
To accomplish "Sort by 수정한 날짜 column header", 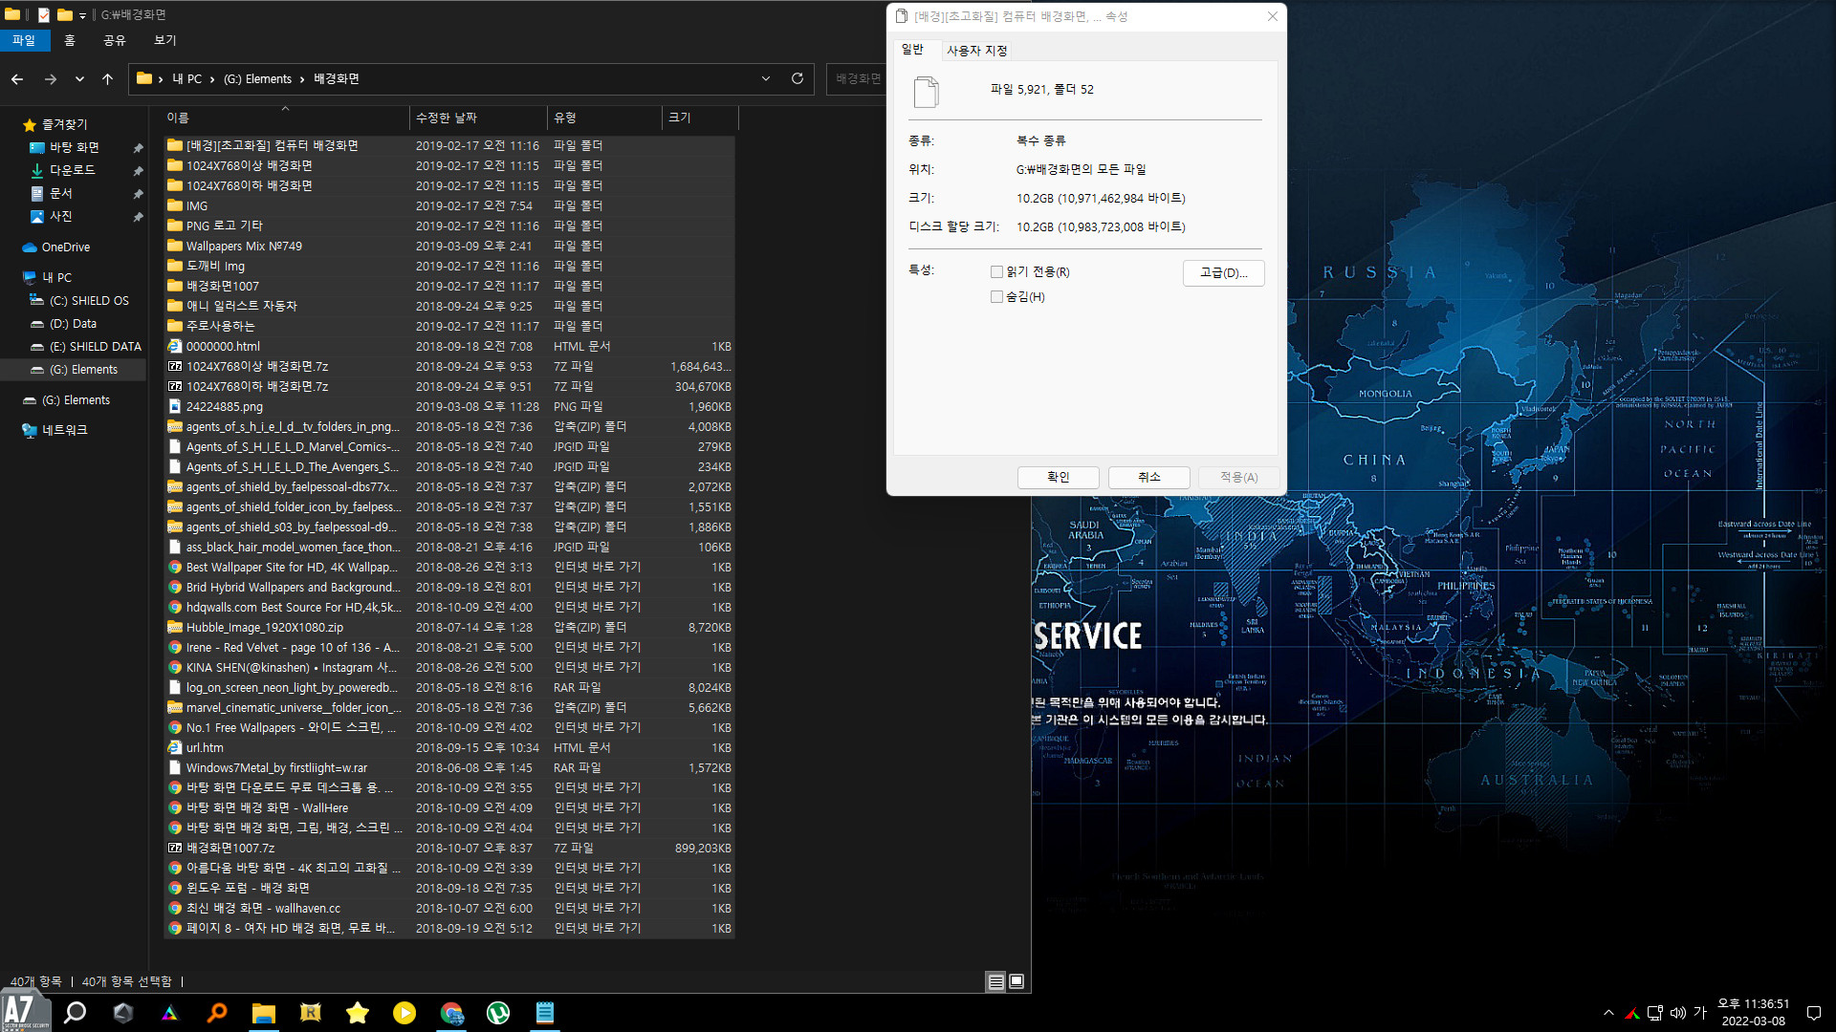I will click(x=478, y=118).
